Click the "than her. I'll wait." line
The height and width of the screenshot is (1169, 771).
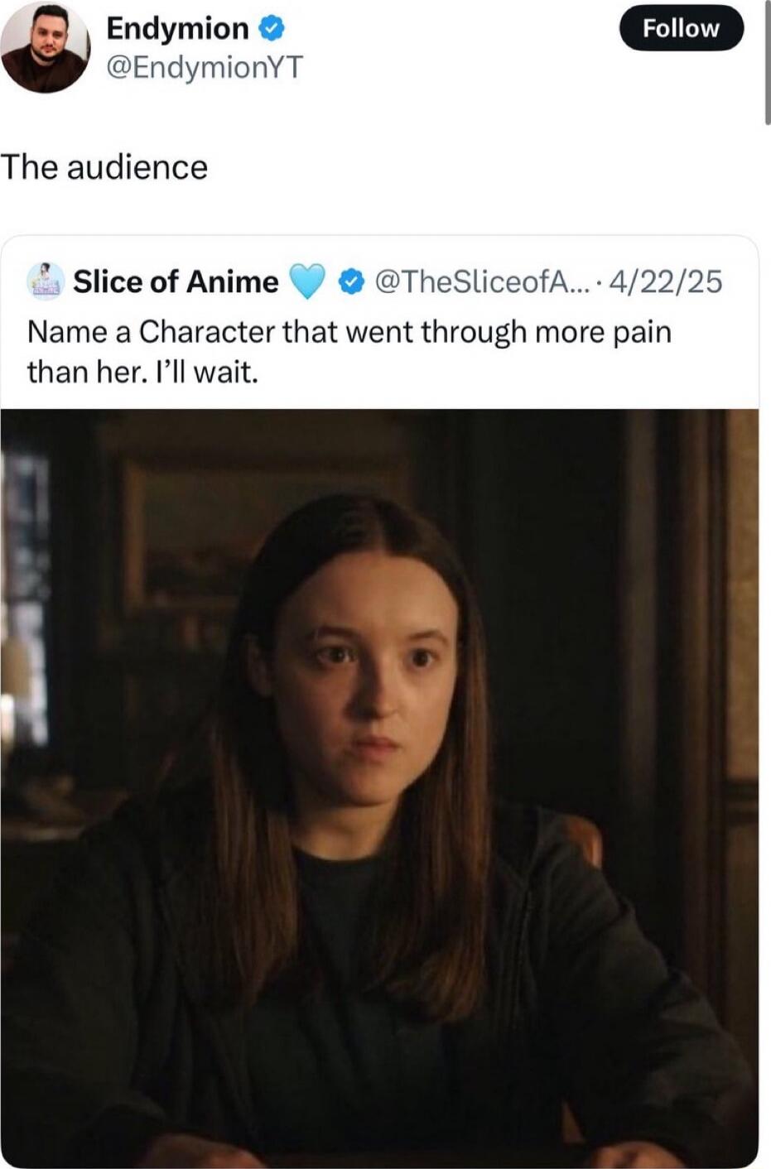point(142,372)
